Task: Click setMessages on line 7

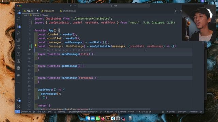Action: point(74,42)
